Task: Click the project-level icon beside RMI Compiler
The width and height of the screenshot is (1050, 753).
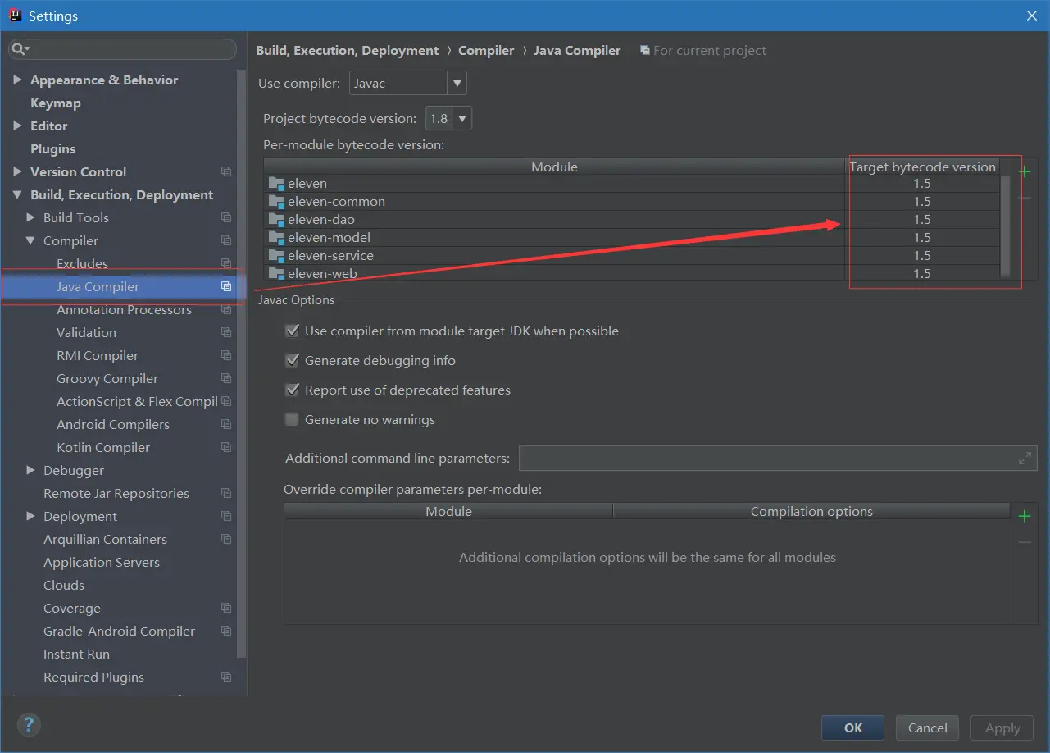Action: [x=226, y=356]
